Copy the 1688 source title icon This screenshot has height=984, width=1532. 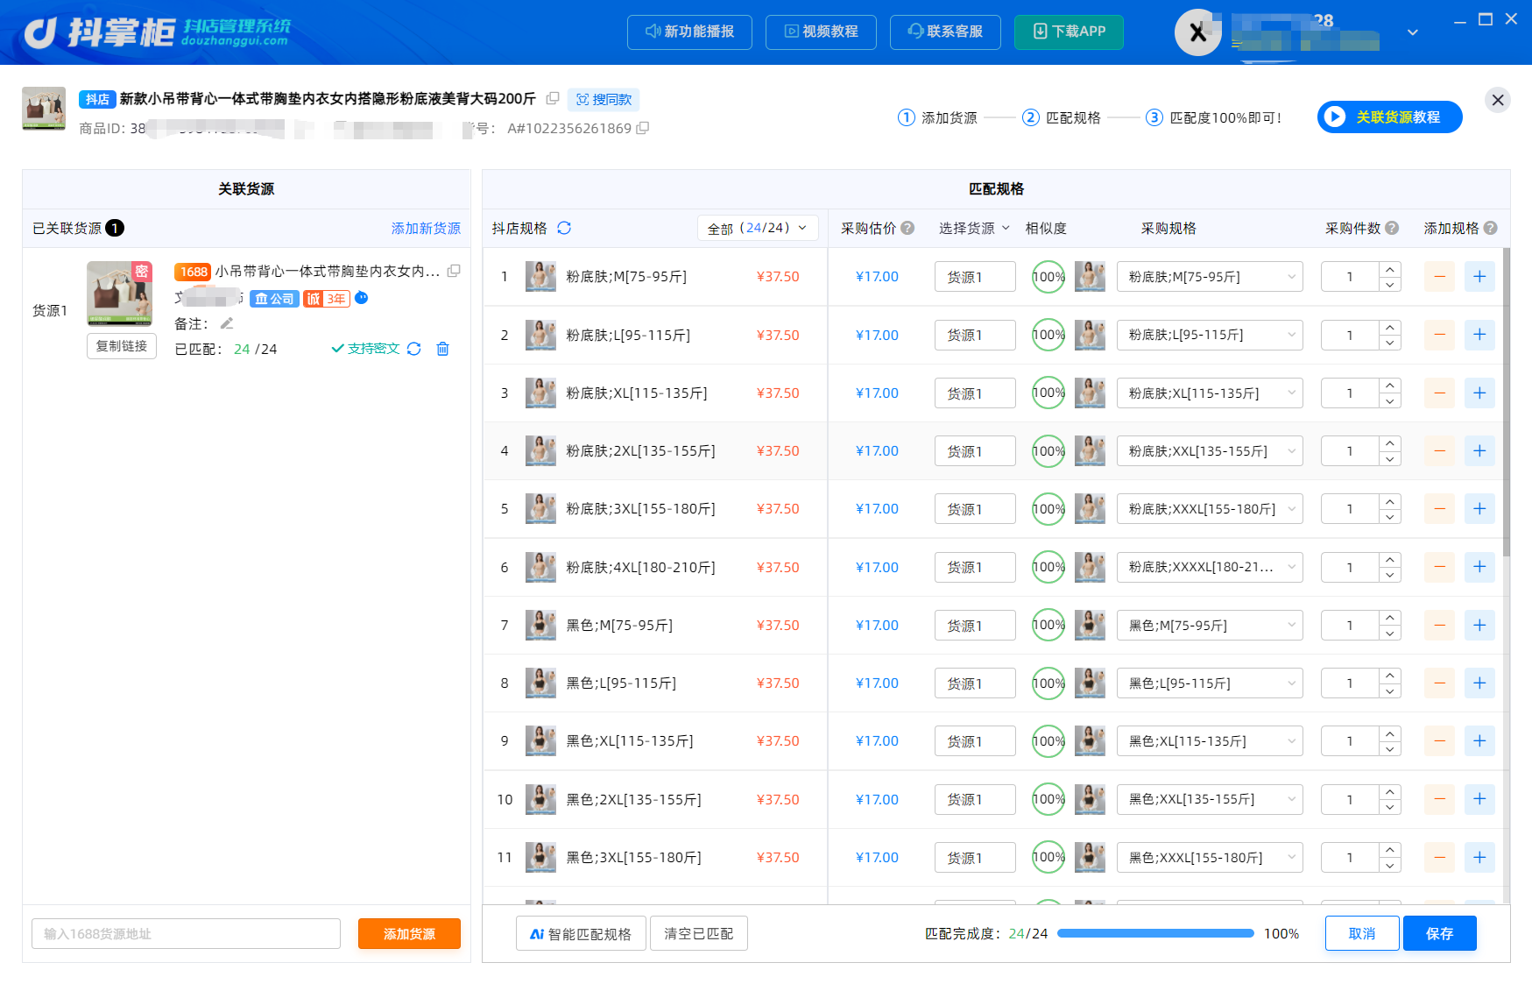454,271
